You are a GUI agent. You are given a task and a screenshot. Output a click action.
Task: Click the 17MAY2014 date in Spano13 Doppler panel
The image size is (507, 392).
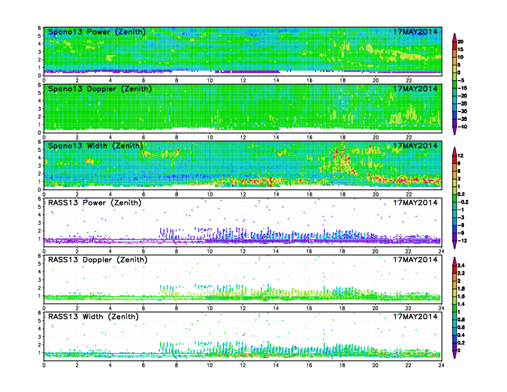[x=415, y=88]
